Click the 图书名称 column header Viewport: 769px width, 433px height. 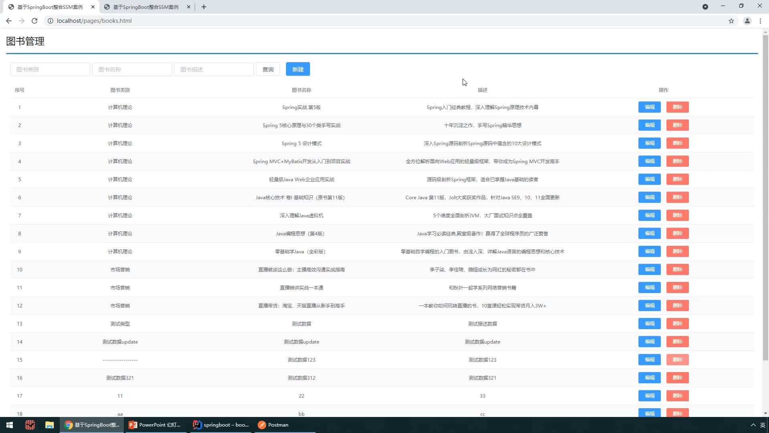click(302, 90)
